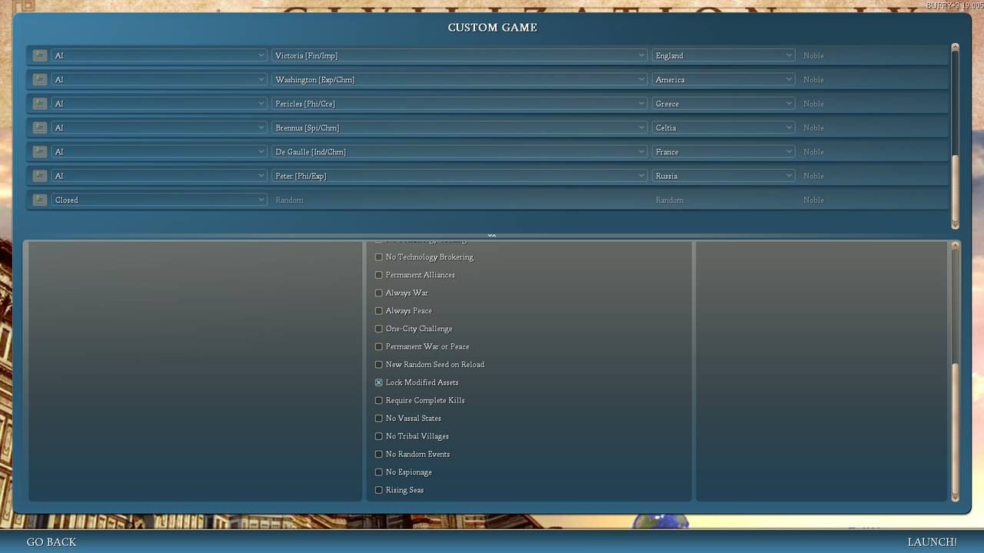This screenshot has width=984, height=553.
Task: Open the Washington [Exp/Chm] leader dropdown
Action: coord(459,79)
